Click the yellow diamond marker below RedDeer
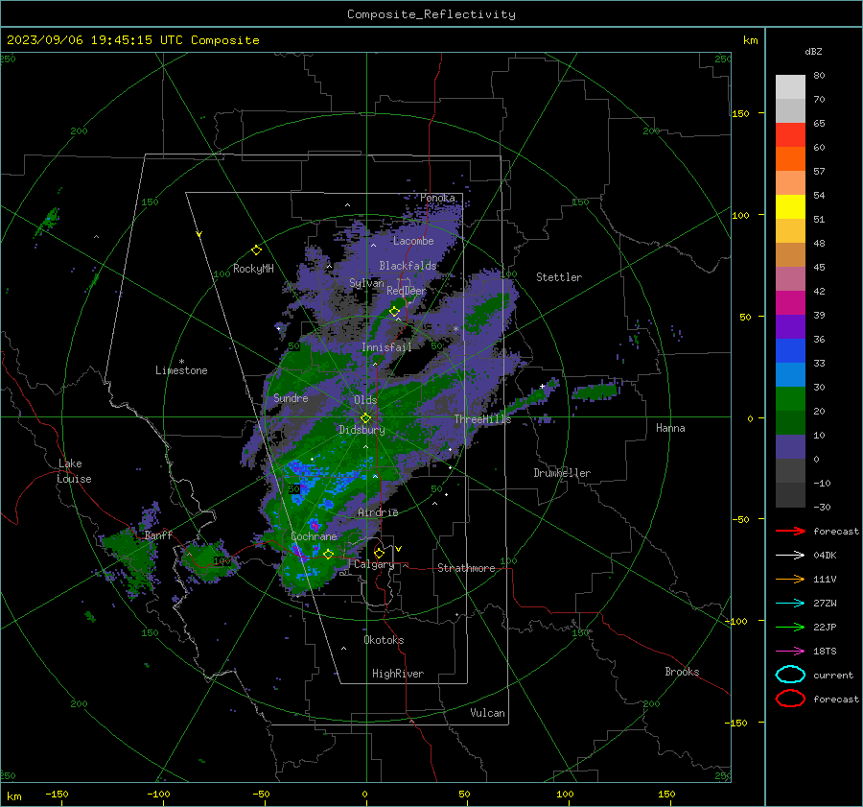The image size is (863, 807). point(394,312)
